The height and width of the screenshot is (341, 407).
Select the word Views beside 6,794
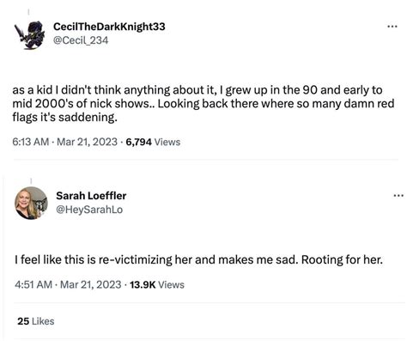[x=167, y=142]
